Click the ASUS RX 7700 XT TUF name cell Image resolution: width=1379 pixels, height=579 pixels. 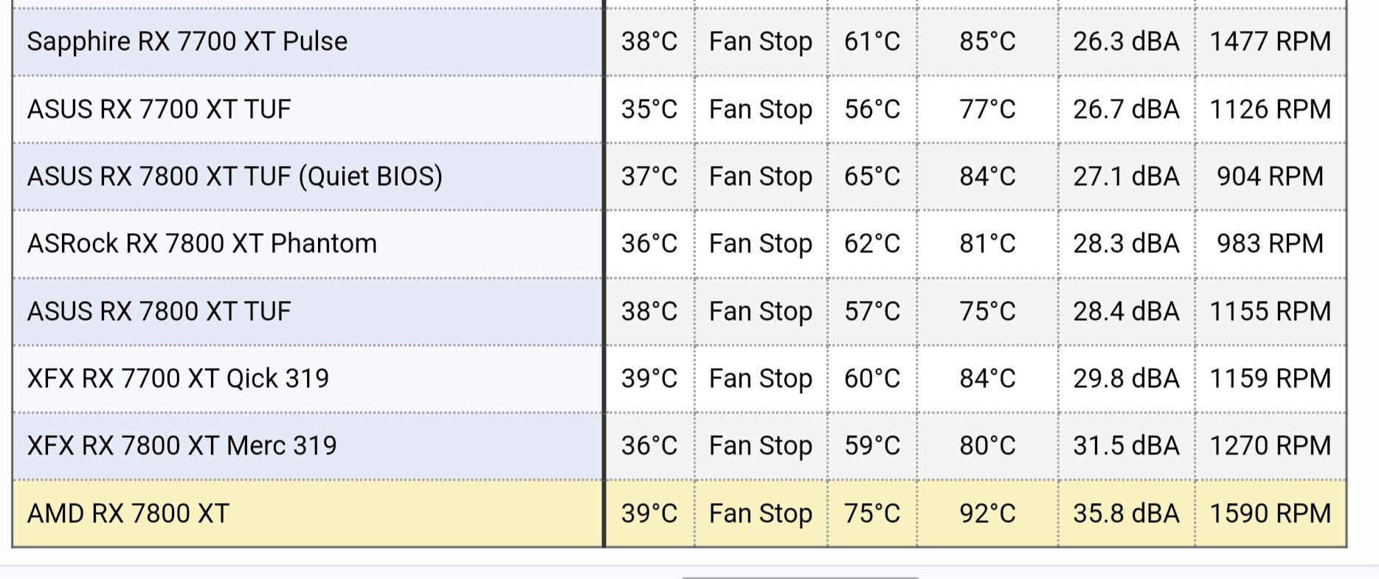pos(308,109)
